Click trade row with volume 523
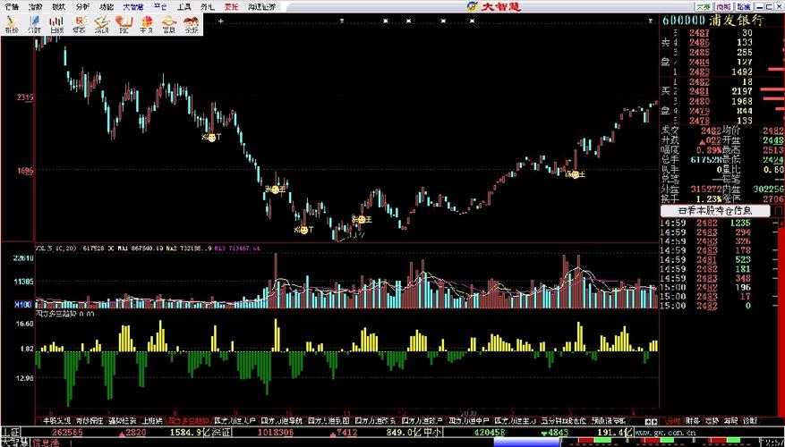Image resolution: width=785 pixels, height=447 pixels. [x=706, y=260]
